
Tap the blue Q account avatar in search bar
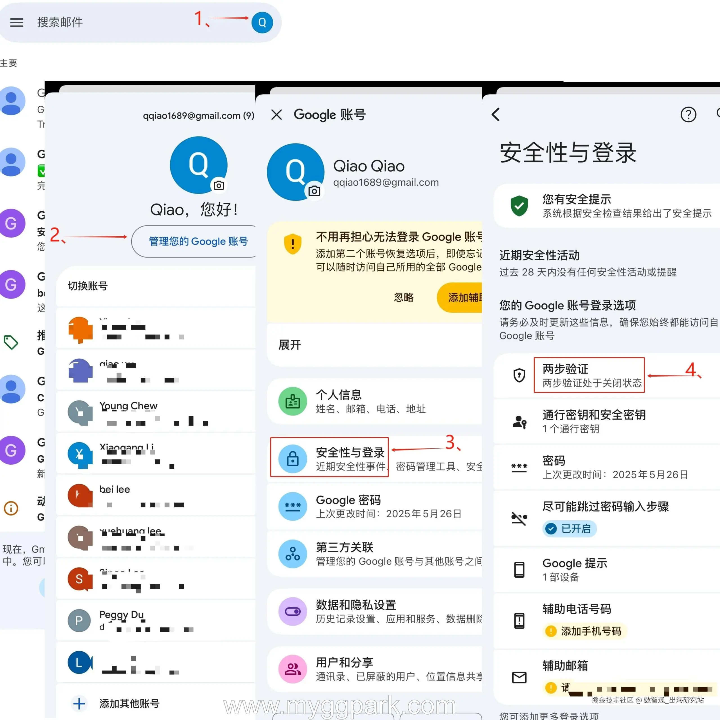(262, 22)
